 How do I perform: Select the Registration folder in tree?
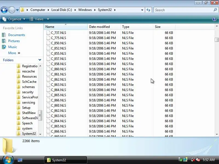pos(30,66)
